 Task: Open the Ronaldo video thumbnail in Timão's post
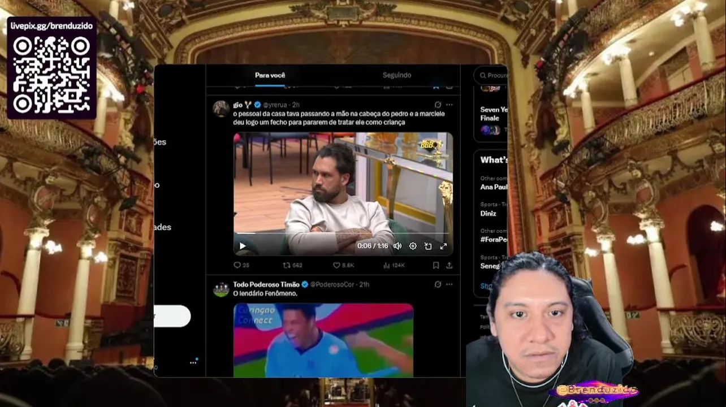(323, 340)
